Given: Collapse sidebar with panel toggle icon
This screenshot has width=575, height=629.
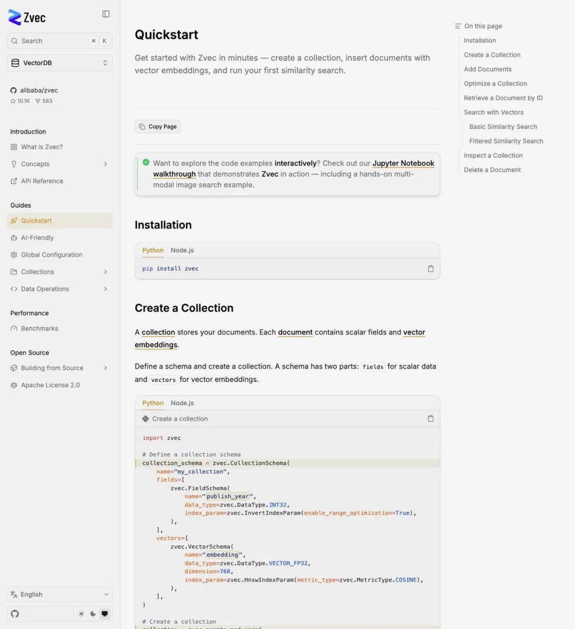Looking at the screenshot, I should (x=106, y=14).
